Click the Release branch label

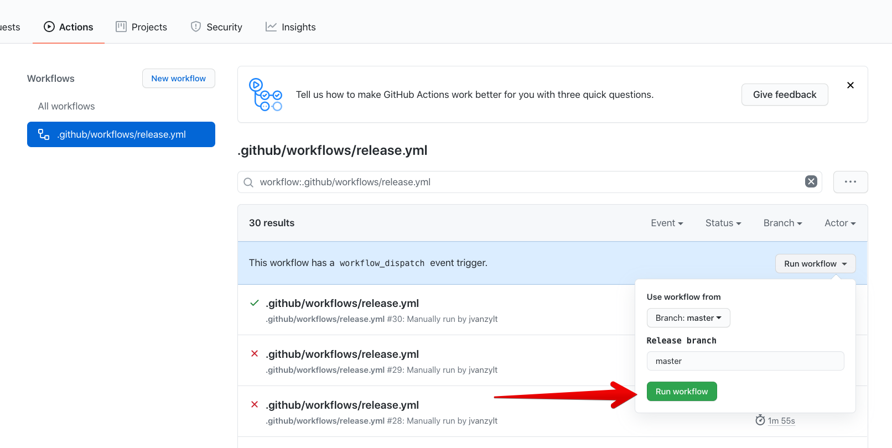coord(682,341)
